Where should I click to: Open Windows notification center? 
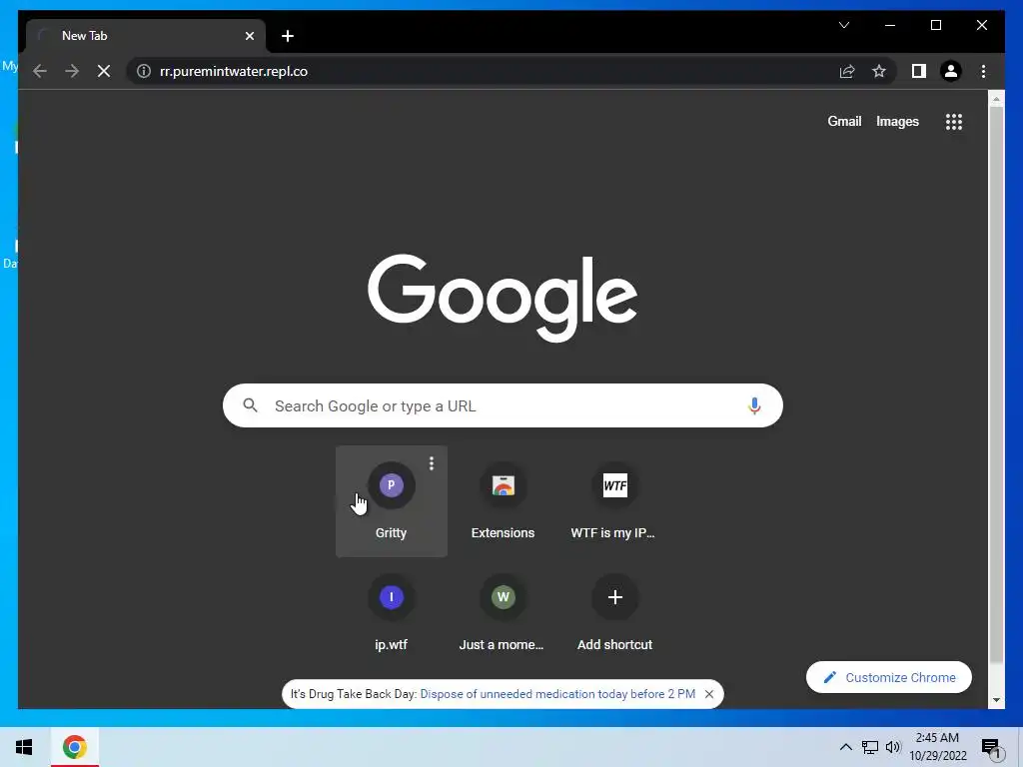tap(992, 747)
